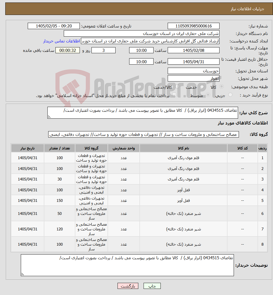Click قفل آویز in row 5
Image resolution: width=273 pixels, height=295 pixels.
coord(183,200)
